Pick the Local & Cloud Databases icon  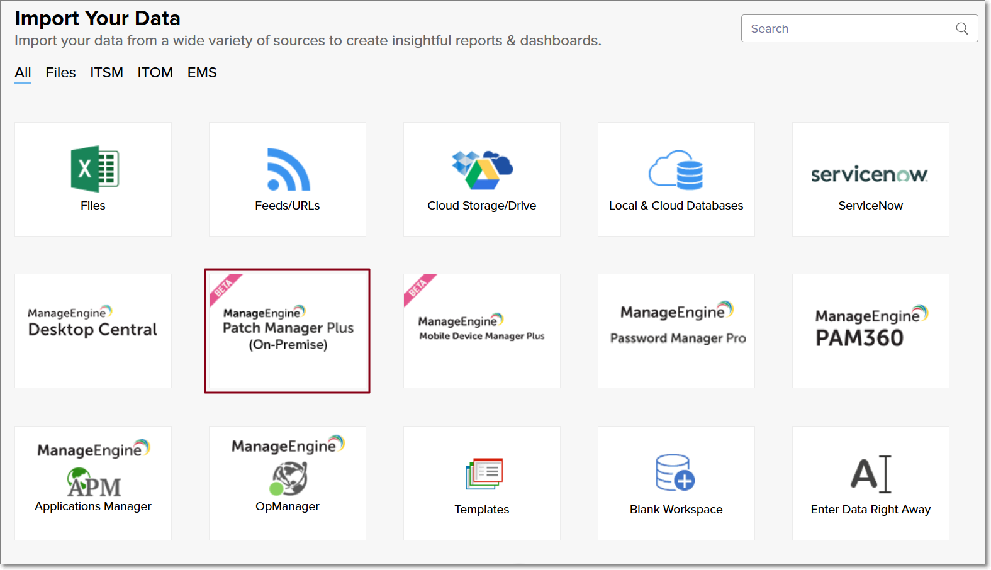pos(676,170)
